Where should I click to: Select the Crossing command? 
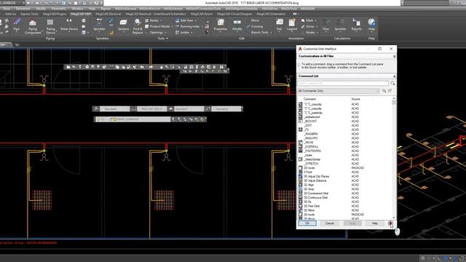[255, 26]
